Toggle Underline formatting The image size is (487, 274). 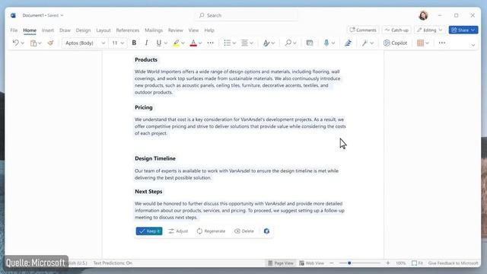159,43
